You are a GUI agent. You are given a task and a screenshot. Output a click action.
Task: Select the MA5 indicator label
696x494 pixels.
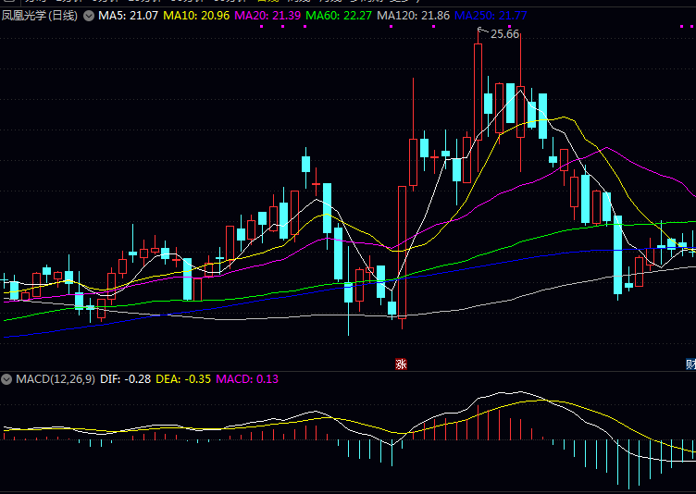pyautogui.click(x=129, y=16)
